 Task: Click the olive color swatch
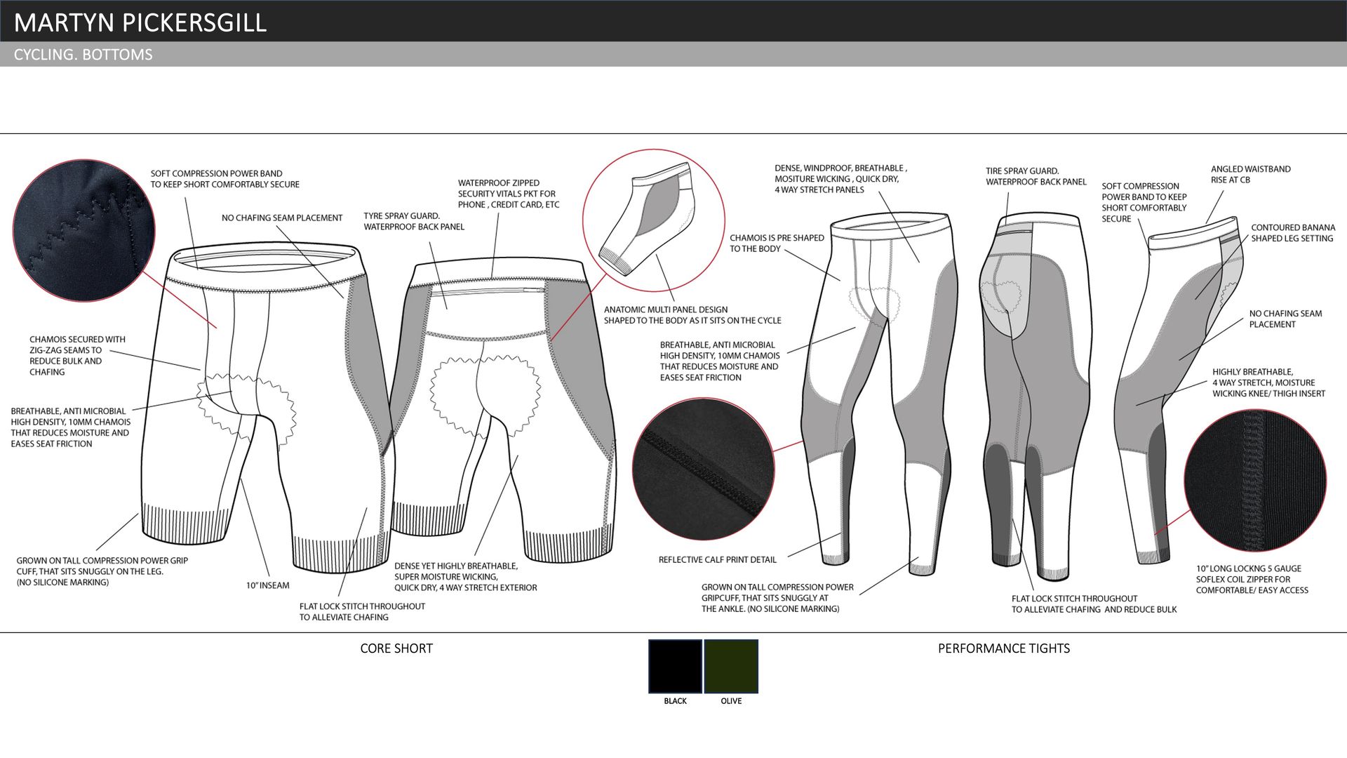tap(731, 666)
